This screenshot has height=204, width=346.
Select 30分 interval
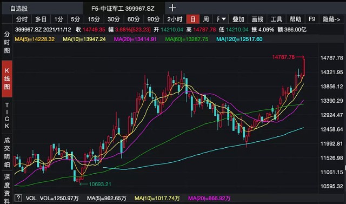(x=114, y=19)
